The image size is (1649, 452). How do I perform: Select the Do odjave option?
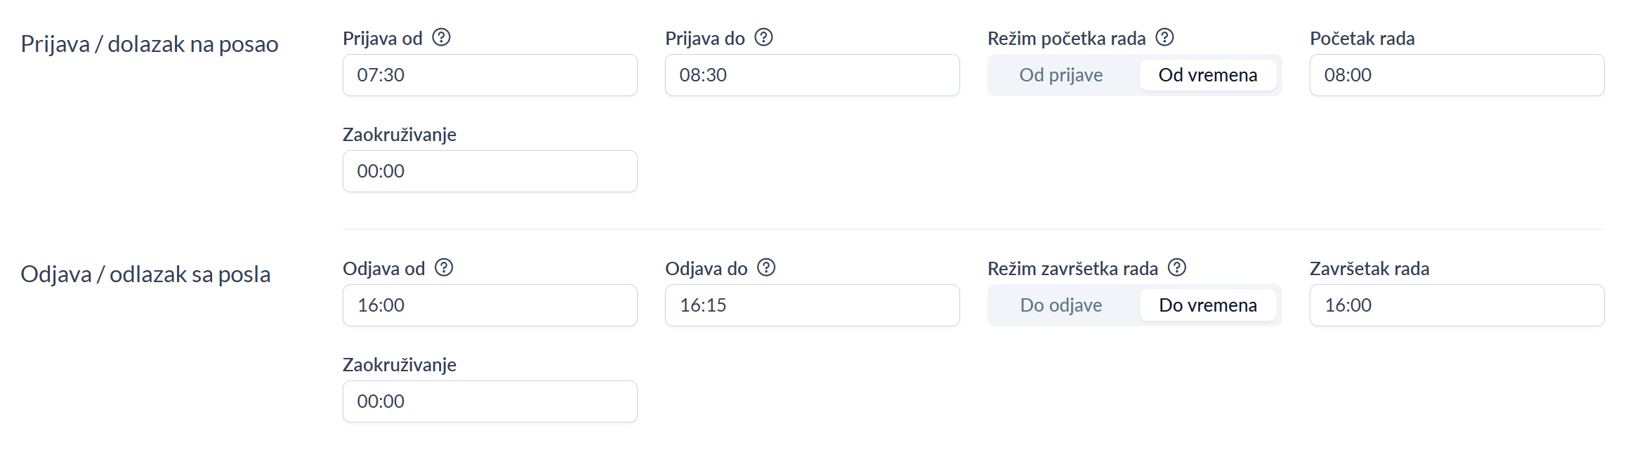click(1060, 305)
